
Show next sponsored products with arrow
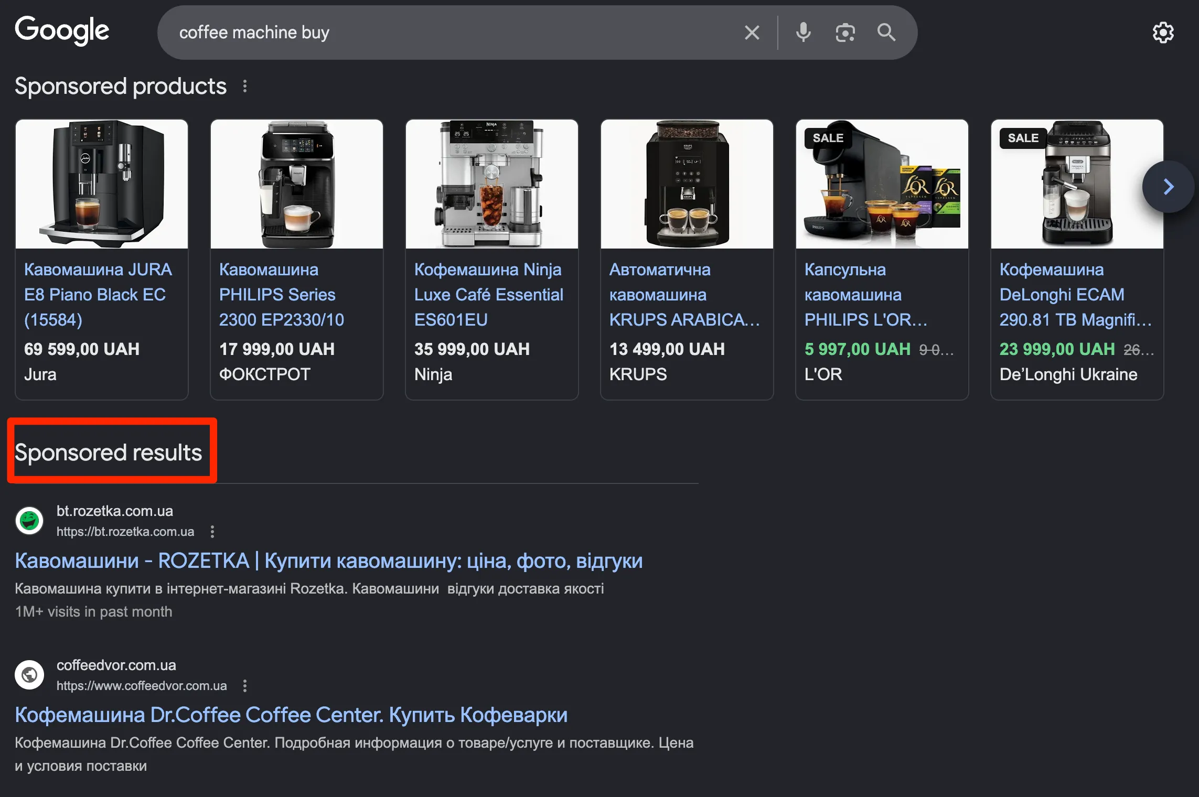1168,187
